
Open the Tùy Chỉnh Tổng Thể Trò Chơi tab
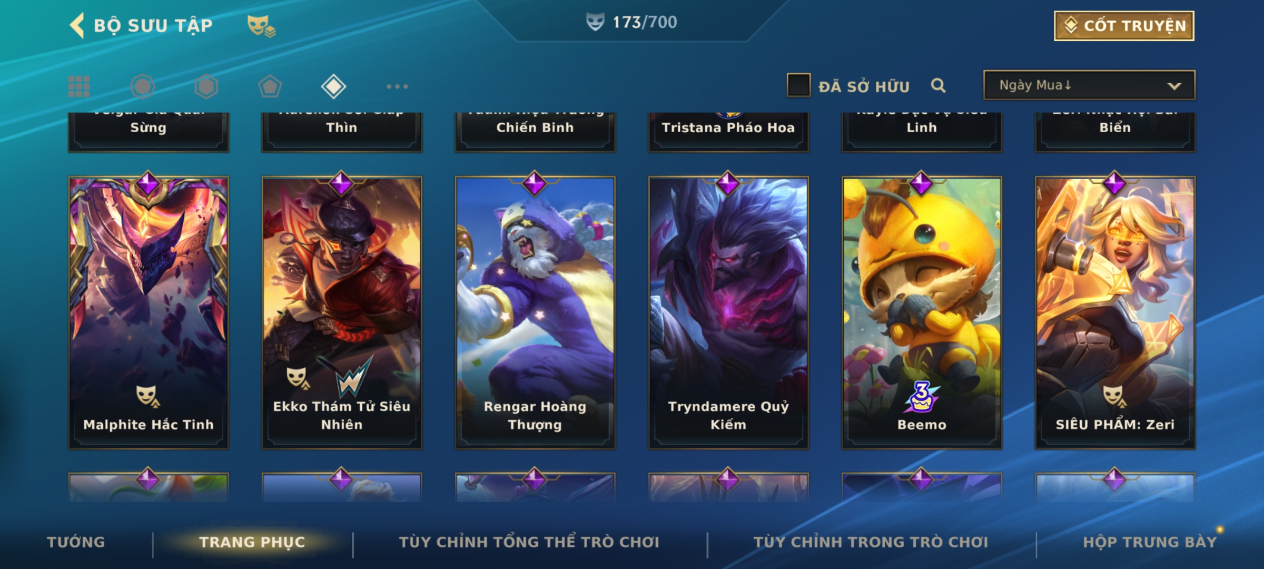pyautogui.click(x=529, y=542)
